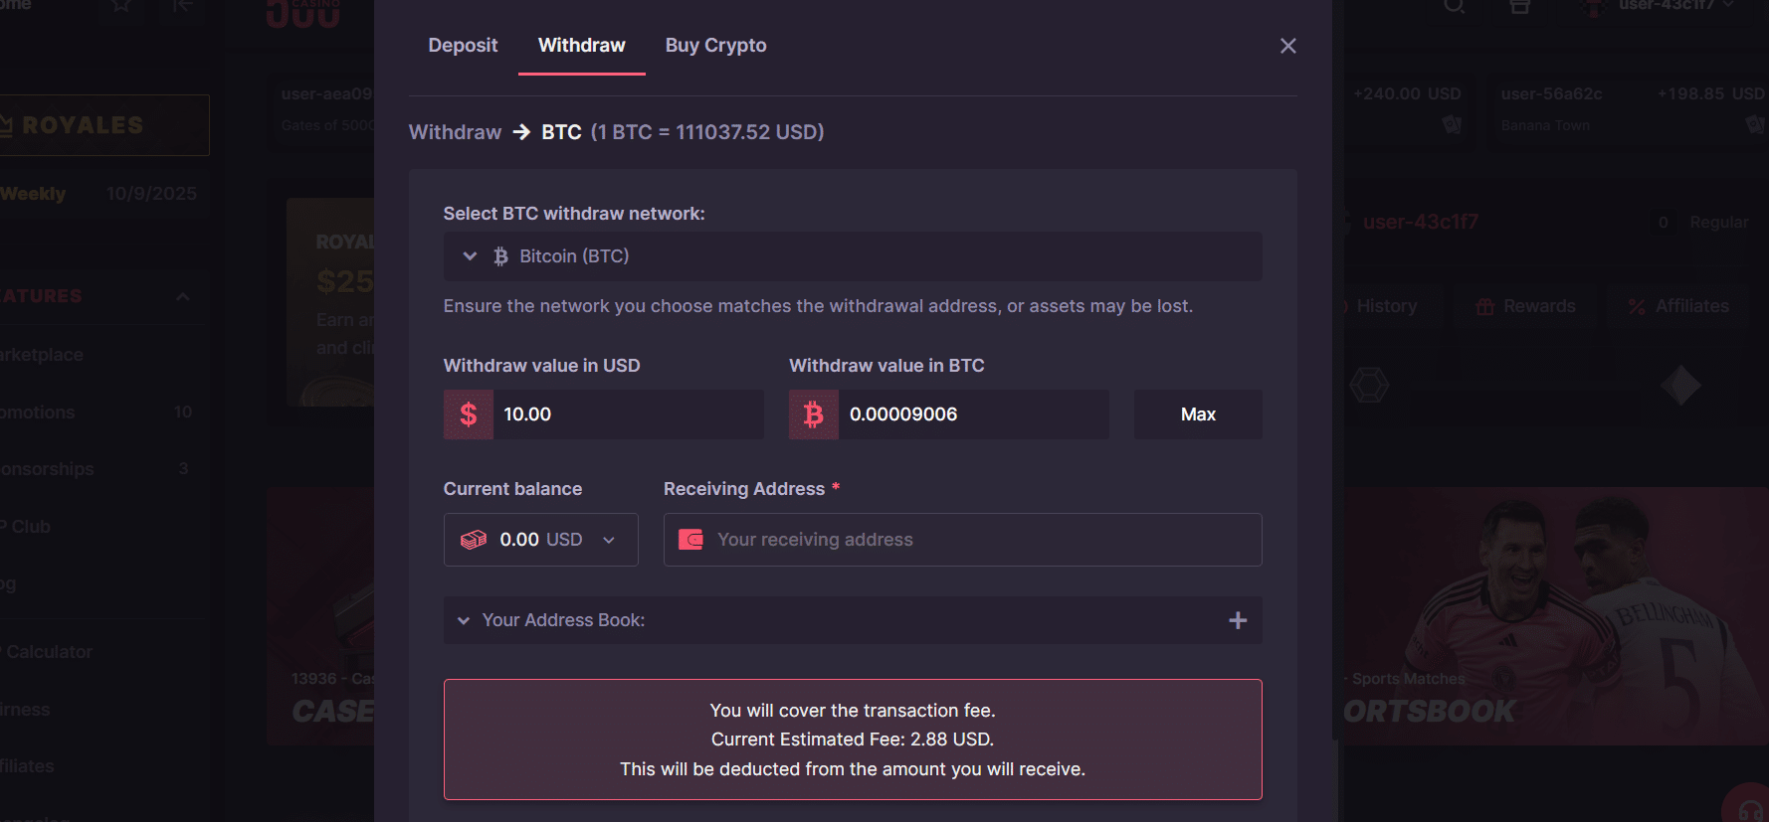Add address with the plus icon

click(1238, 620)
